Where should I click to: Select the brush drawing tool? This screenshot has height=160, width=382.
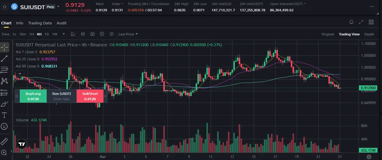[4, 104]
